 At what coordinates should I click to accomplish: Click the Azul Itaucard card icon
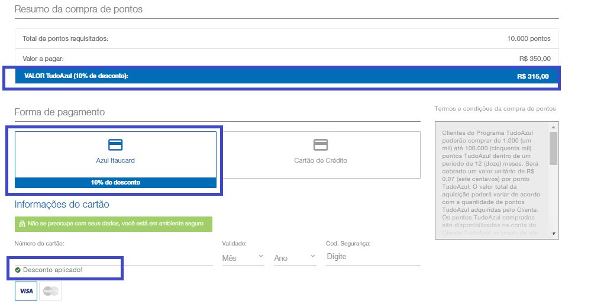[115, 145]
